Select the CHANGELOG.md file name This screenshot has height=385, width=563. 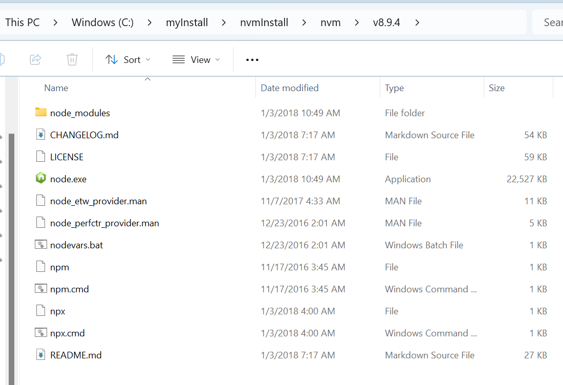[84, 135]
